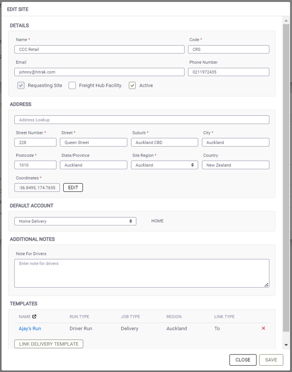Click the Coordinates value field
Image resolution: width=292 pixels, height=372 pixels.
[37, 187]
